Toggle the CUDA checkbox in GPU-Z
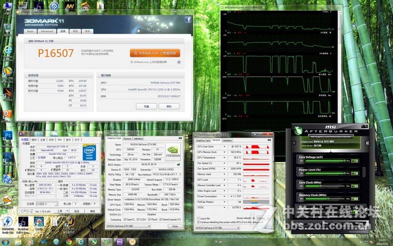The height and width of the screenshot is (246, 393). [x=138, y=219]
